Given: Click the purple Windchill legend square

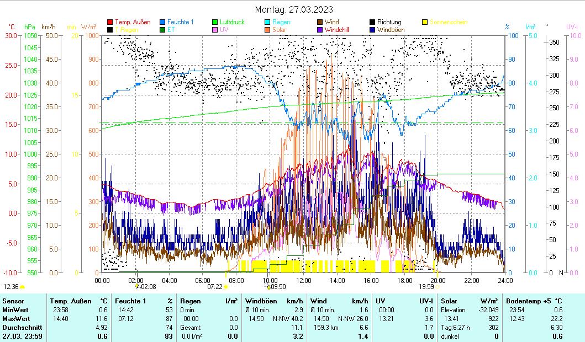Looking at the screenshot, I should tap(320, 30).
